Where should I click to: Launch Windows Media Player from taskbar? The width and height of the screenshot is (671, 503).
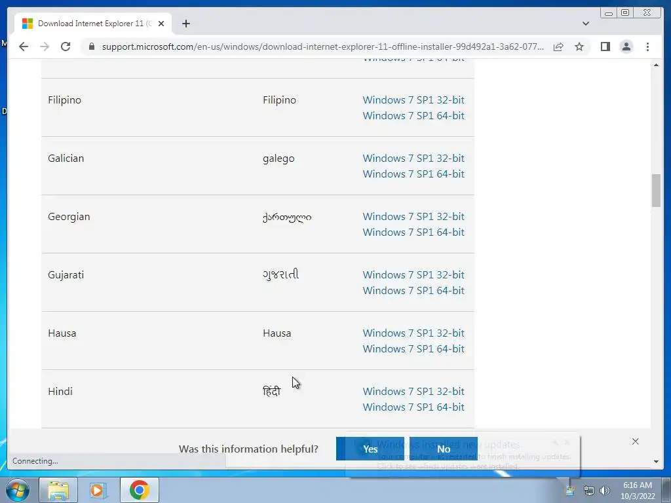coord(98,490)
